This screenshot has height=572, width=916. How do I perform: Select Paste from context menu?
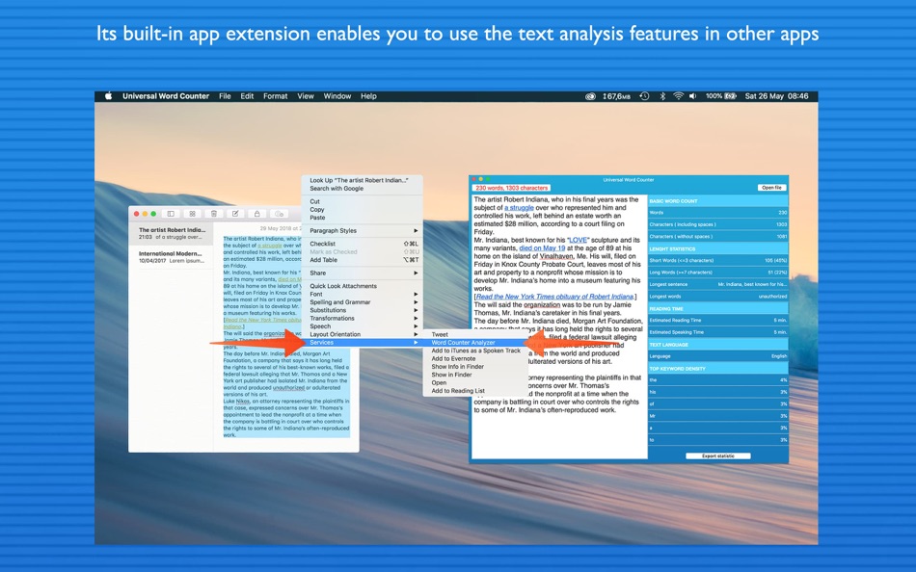tap(363, 218)
